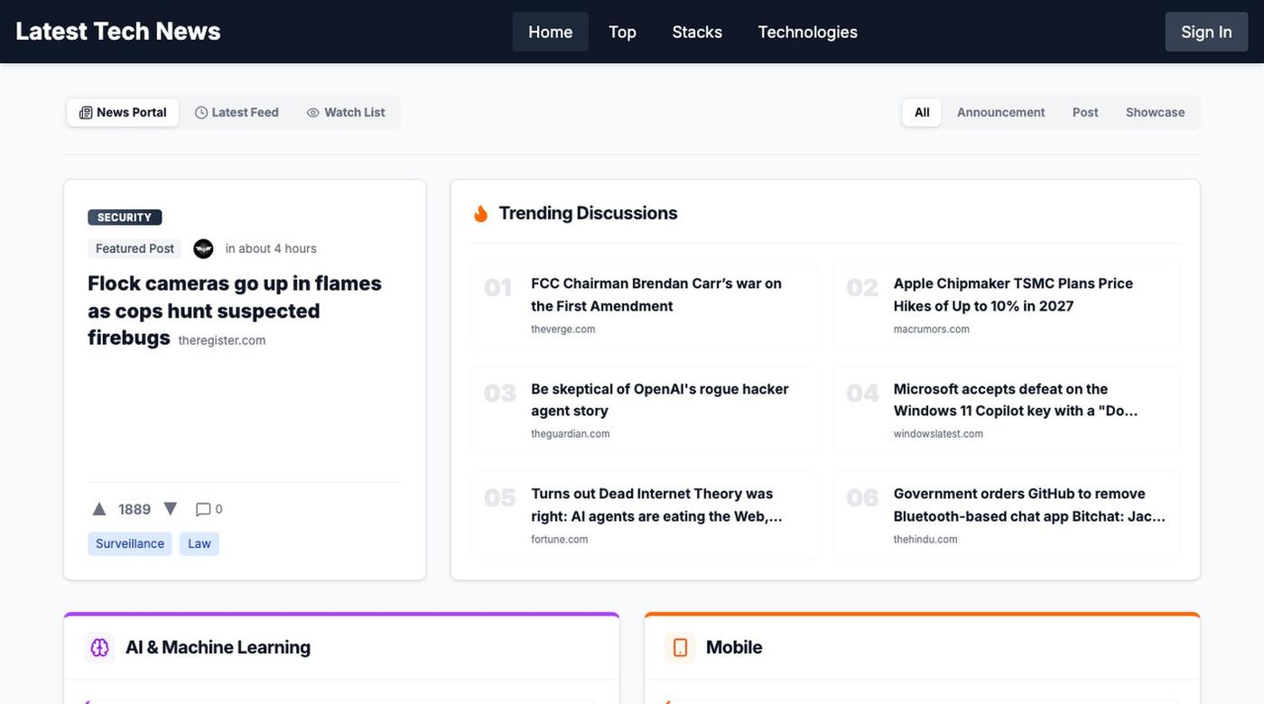1264x704 pixels.
Task: Open Apple Chipmaker TSMC Plans Price Hikes story
Action: [x=1013, y=294]
